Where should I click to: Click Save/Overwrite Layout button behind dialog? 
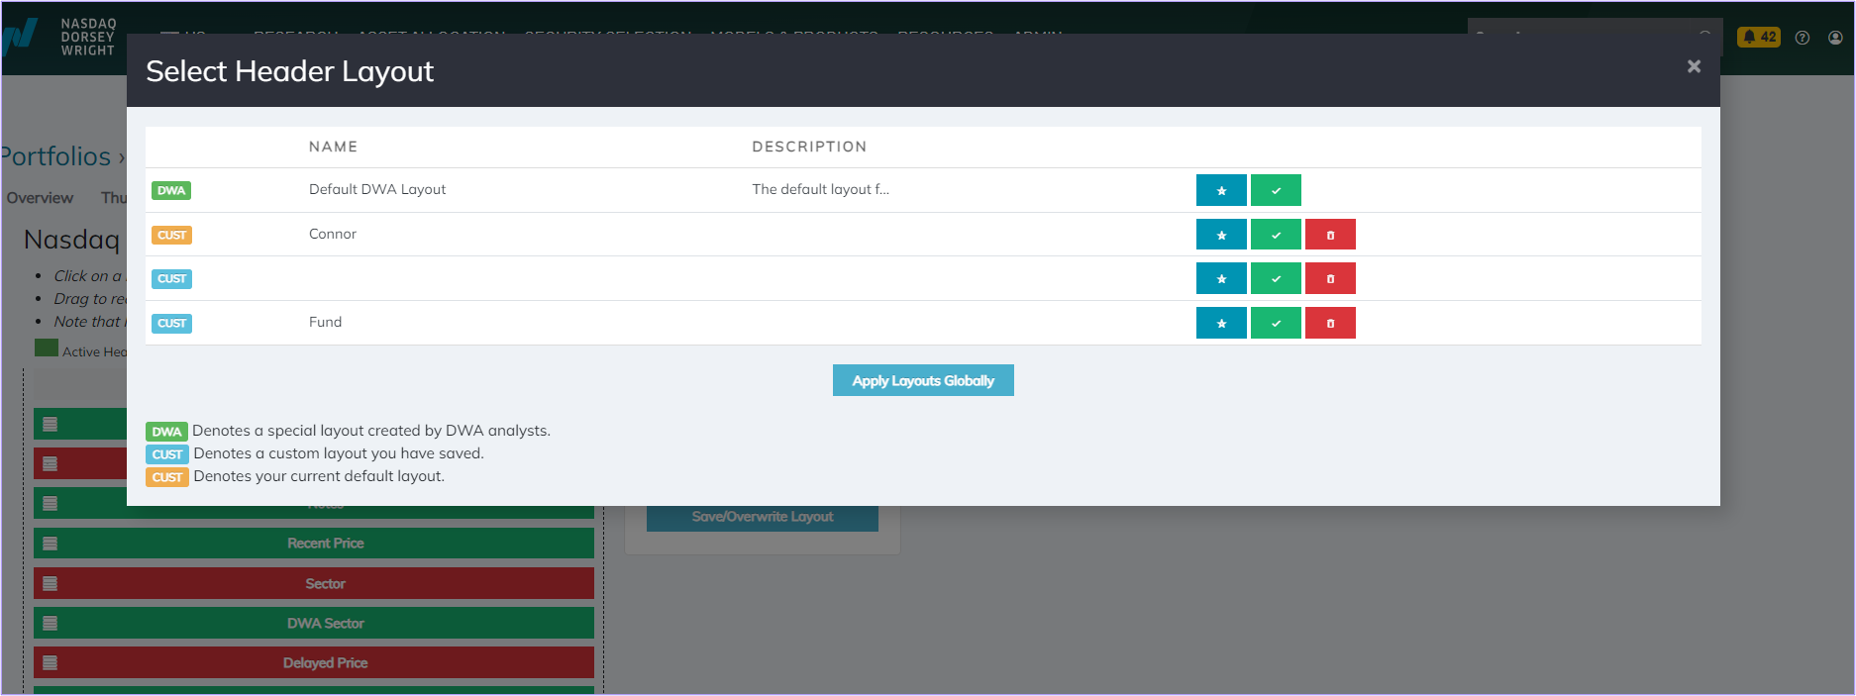(x=763, y=517)
